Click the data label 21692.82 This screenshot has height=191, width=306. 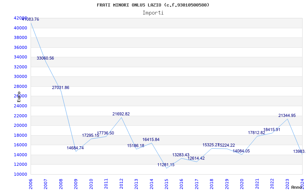(121, 114)
